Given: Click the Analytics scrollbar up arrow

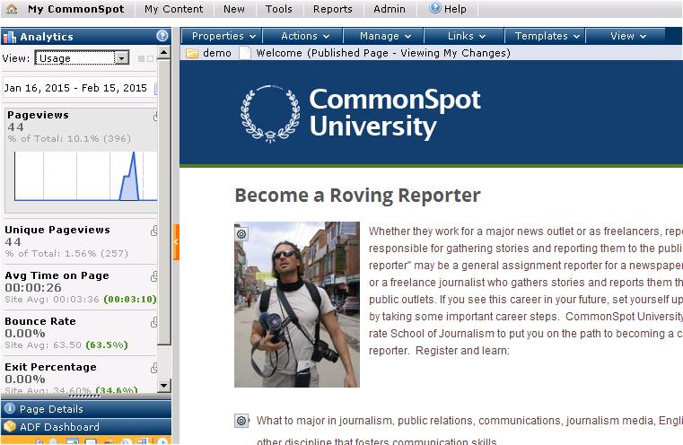Looking at the screenshot, I should coord(163,53).
